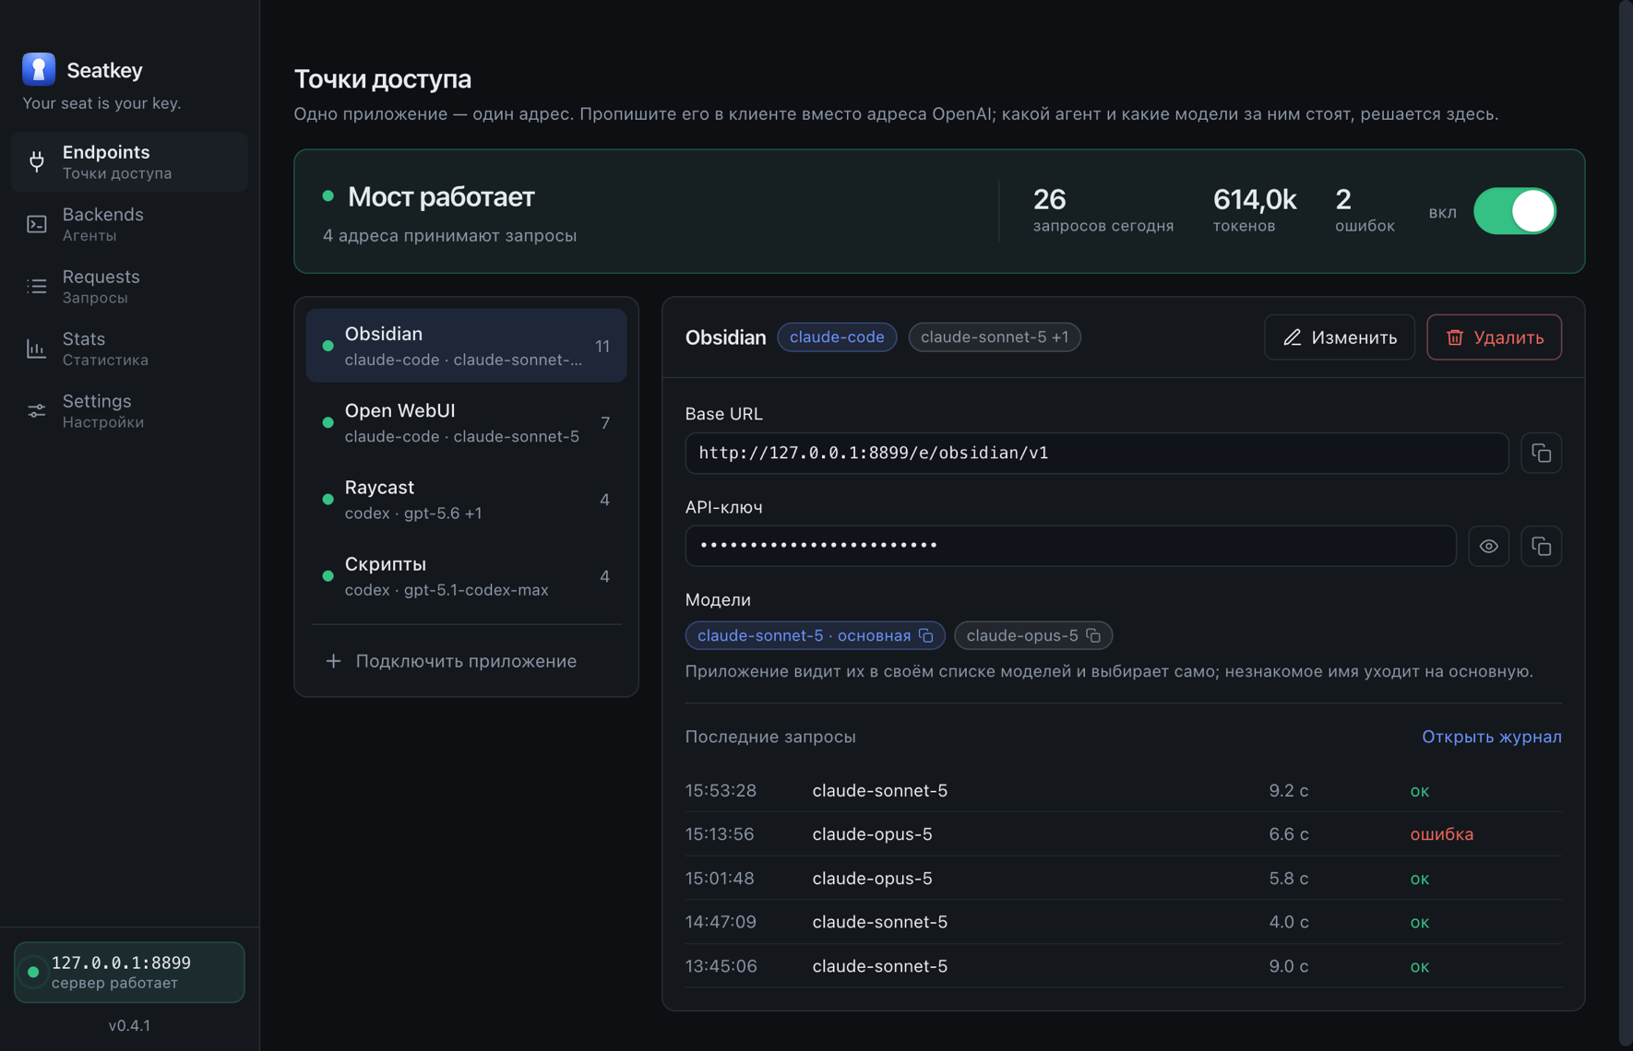1633x1051 pixels.
Task: Copy claude-opus-5 model name icon
Action: click(1093, 635)
